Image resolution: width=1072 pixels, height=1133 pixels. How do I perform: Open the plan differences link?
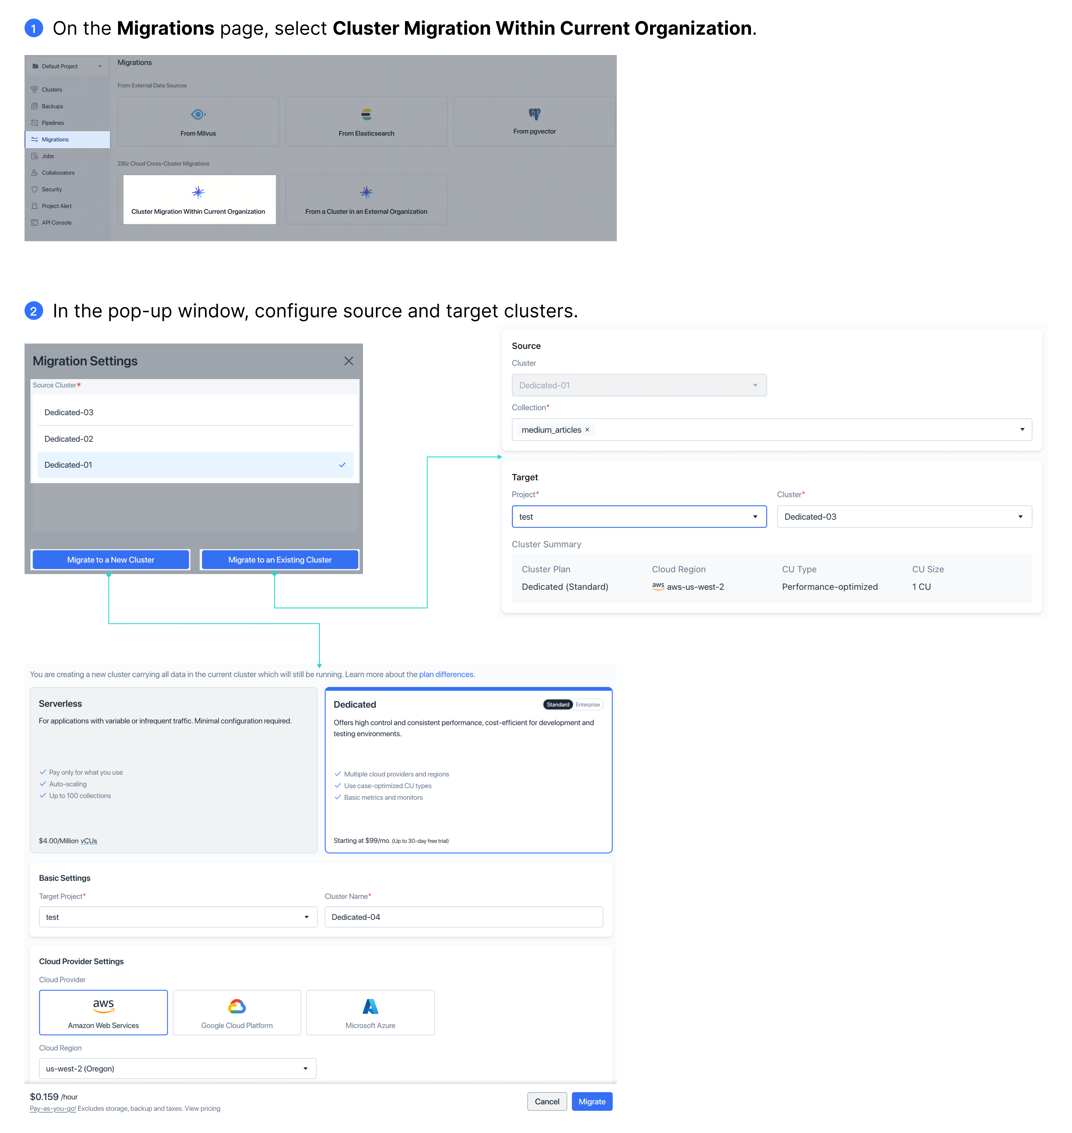pyautogui.click(x=447, y=674)
